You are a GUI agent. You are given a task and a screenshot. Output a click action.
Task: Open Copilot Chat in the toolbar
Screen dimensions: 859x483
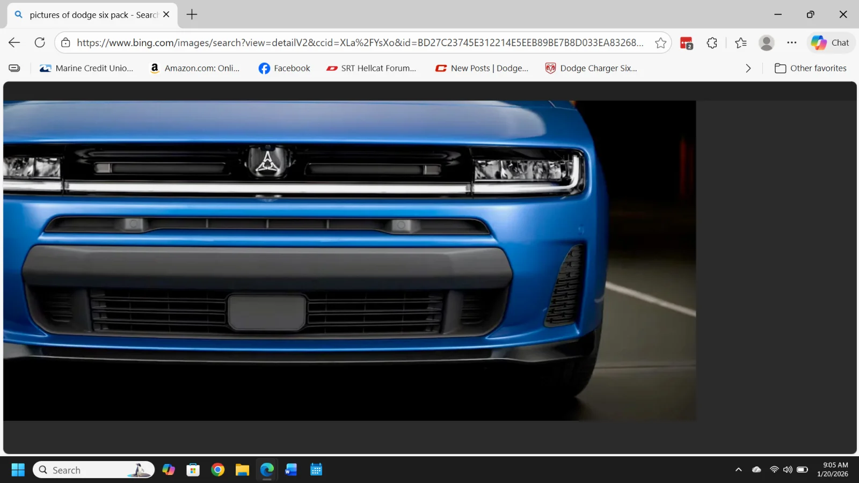coord(830,43)
